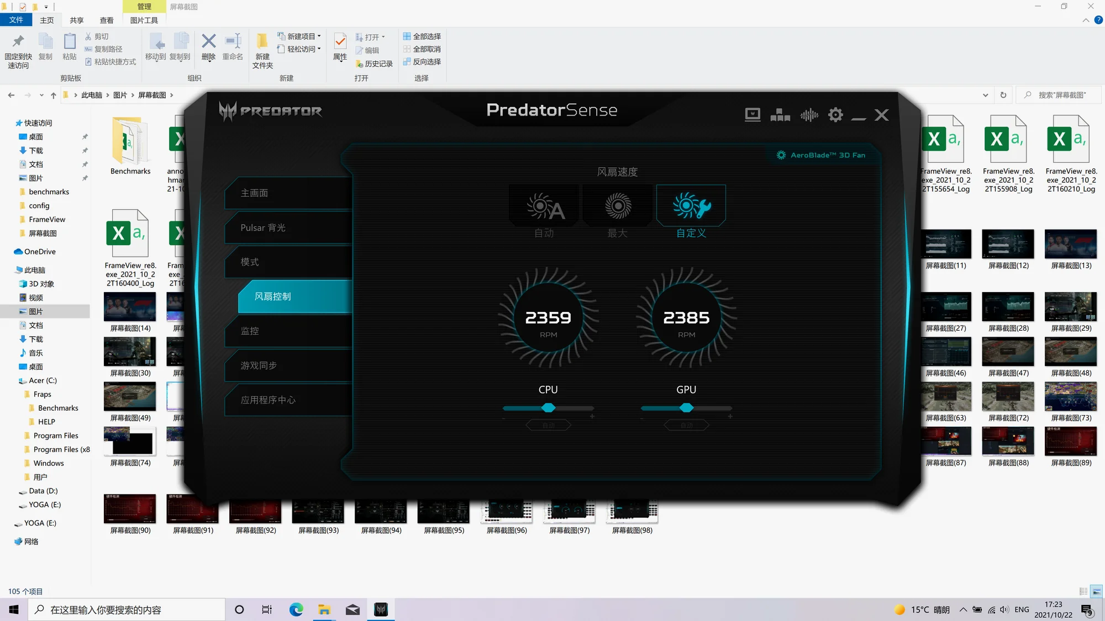Expand recent locations dropdown arrow

(41, 95)
